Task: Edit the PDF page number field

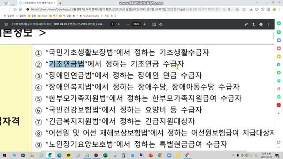Action: click(x=113, y=24)
